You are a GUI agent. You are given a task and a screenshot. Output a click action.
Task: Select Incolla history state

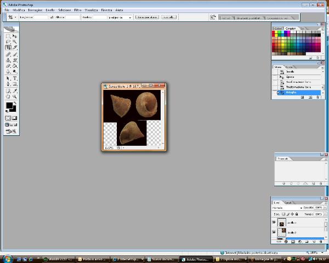coord(297,72)
